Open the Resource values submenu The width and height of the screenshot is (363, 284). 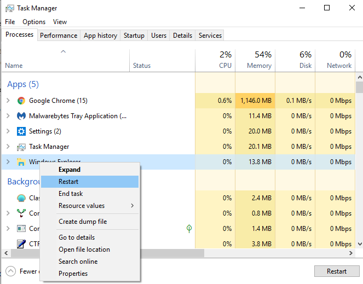90,206
